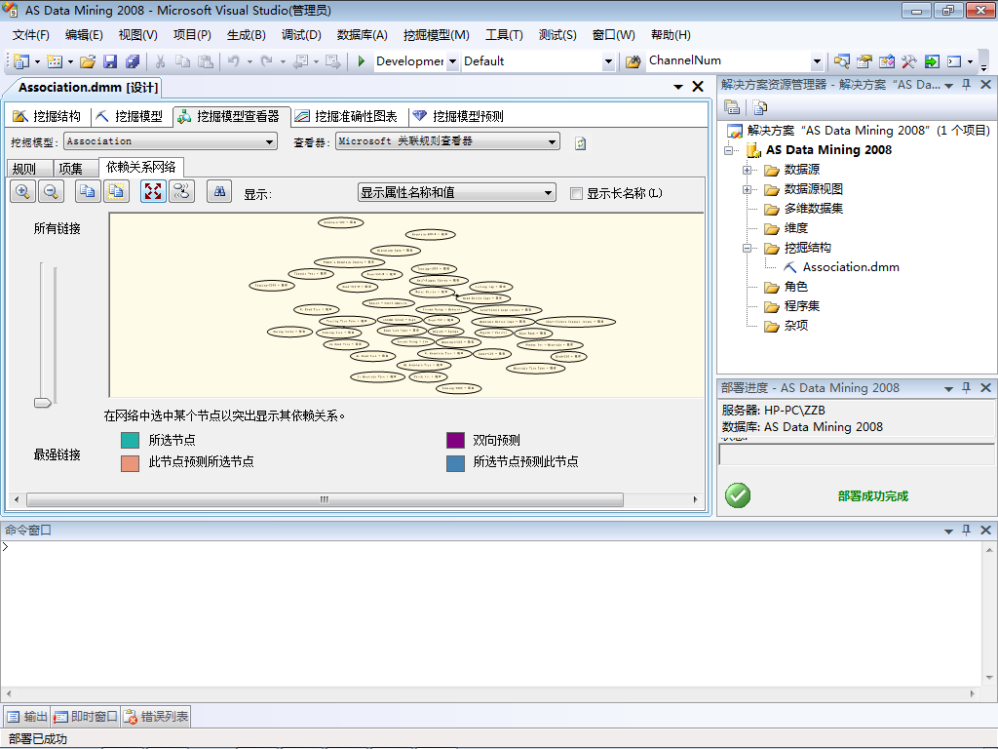Collapse the 挖掘结构 folder node
Viewport: 998px width, 749px height.
[748, 249]
